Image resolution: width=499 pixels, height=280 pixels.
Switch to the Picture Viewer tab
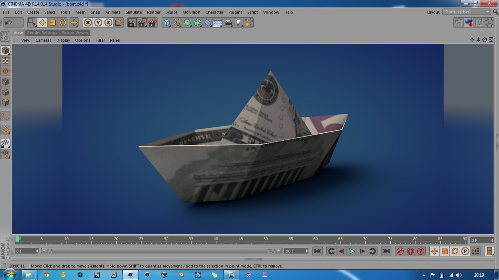75,33
